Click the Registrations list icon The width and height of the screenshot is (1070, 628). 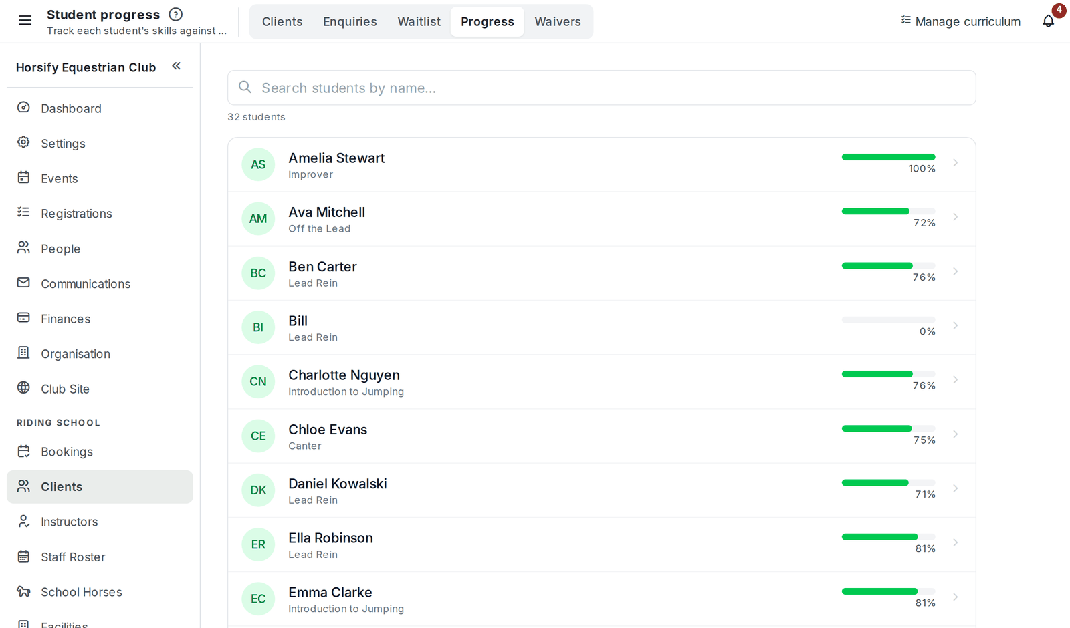(x=23, y=212)
